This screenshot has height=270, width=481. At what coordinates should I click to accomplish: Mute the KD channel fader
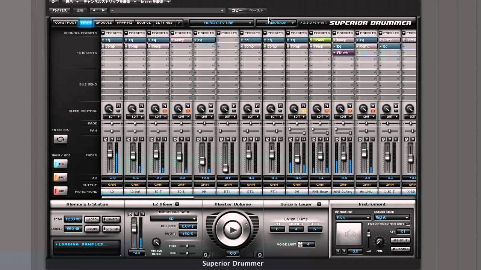point(118,139)
